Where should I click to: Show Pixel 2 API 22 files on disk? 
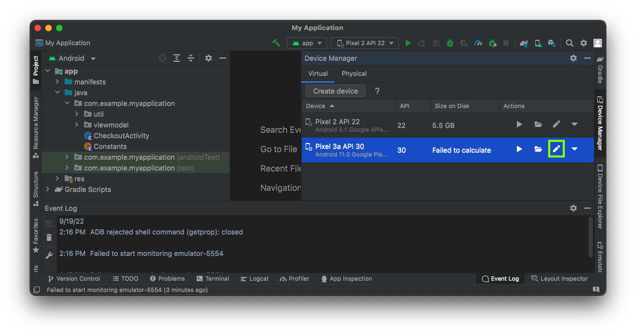click(x=538, y=124)
